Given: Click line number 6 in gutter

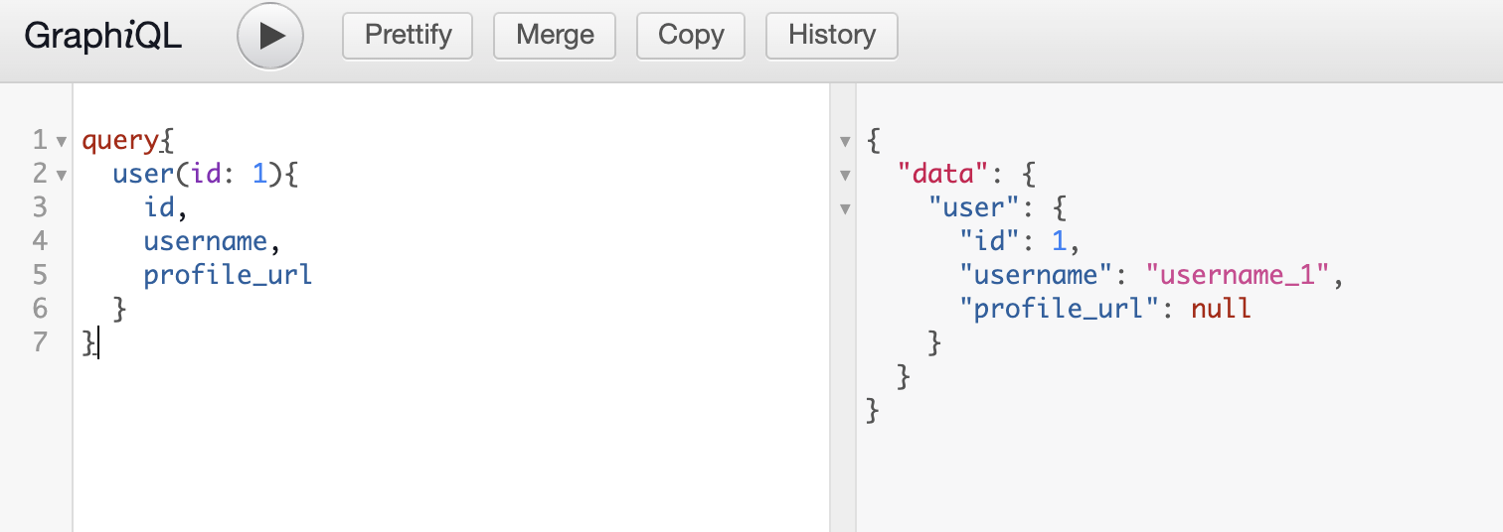Looking at the screenshot, I should click(40, 309).
